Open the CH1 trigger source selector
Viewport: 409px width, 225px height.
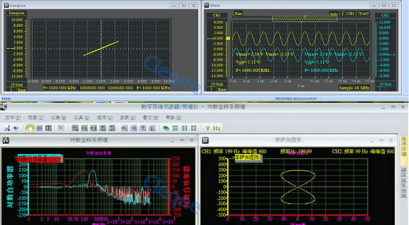351,14
